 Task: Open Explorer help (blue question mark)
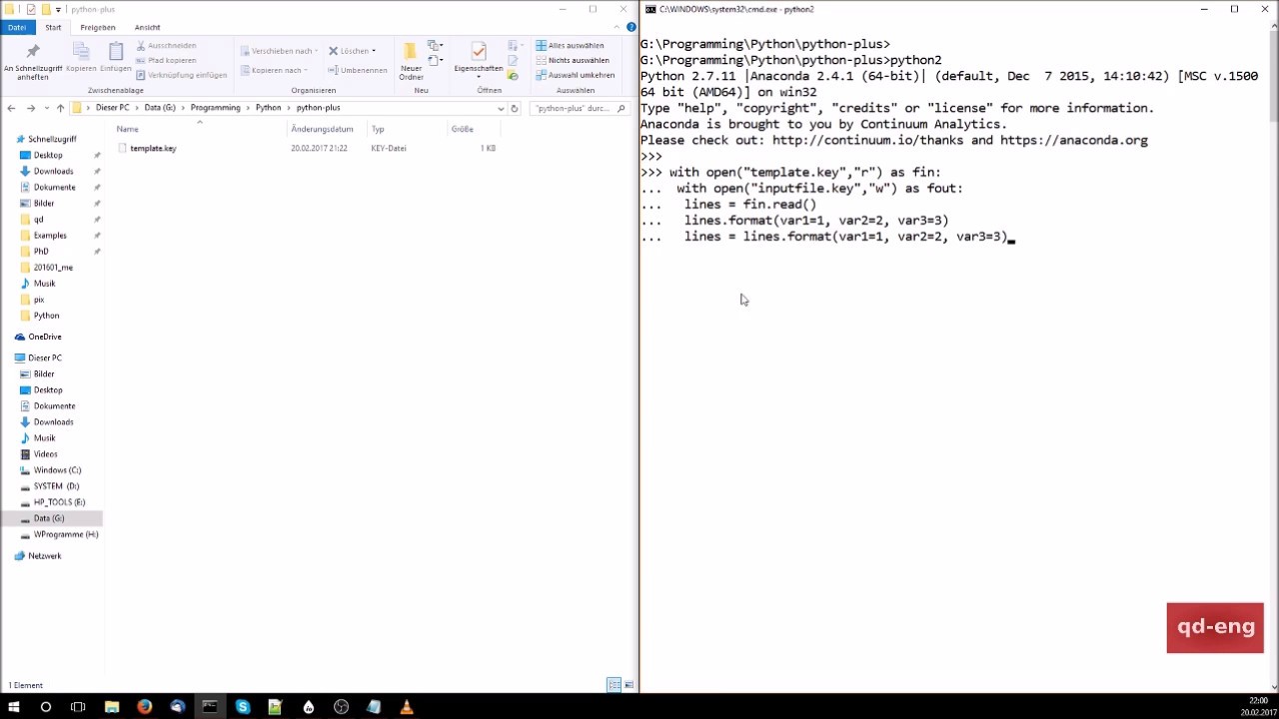coord(631,27)
